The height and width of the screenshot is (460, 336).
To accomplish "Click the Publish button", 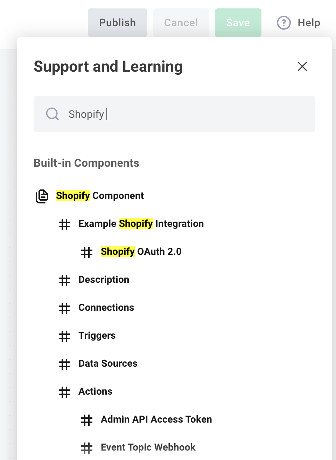I will (x=117, y=22).
